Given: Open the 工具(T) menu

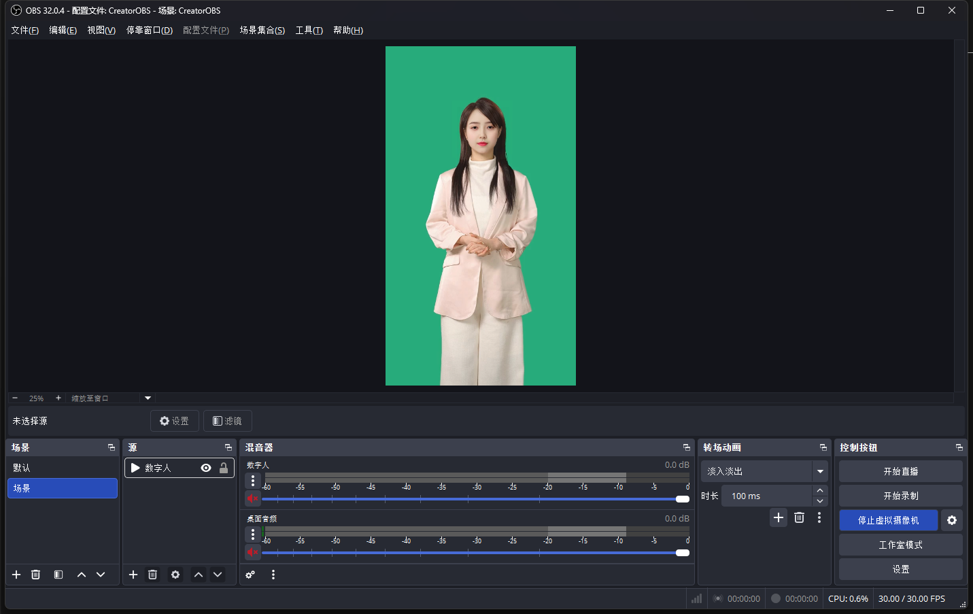Looking at the screenshot, I should click(x=309, y=30).
